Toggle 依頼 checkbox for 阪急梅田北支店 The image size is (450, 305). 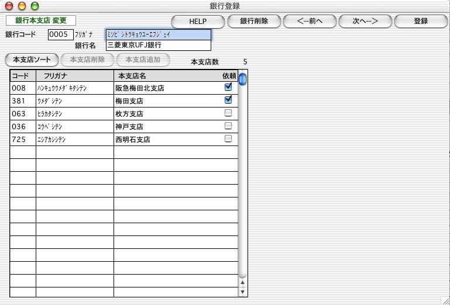click(228, 86)
